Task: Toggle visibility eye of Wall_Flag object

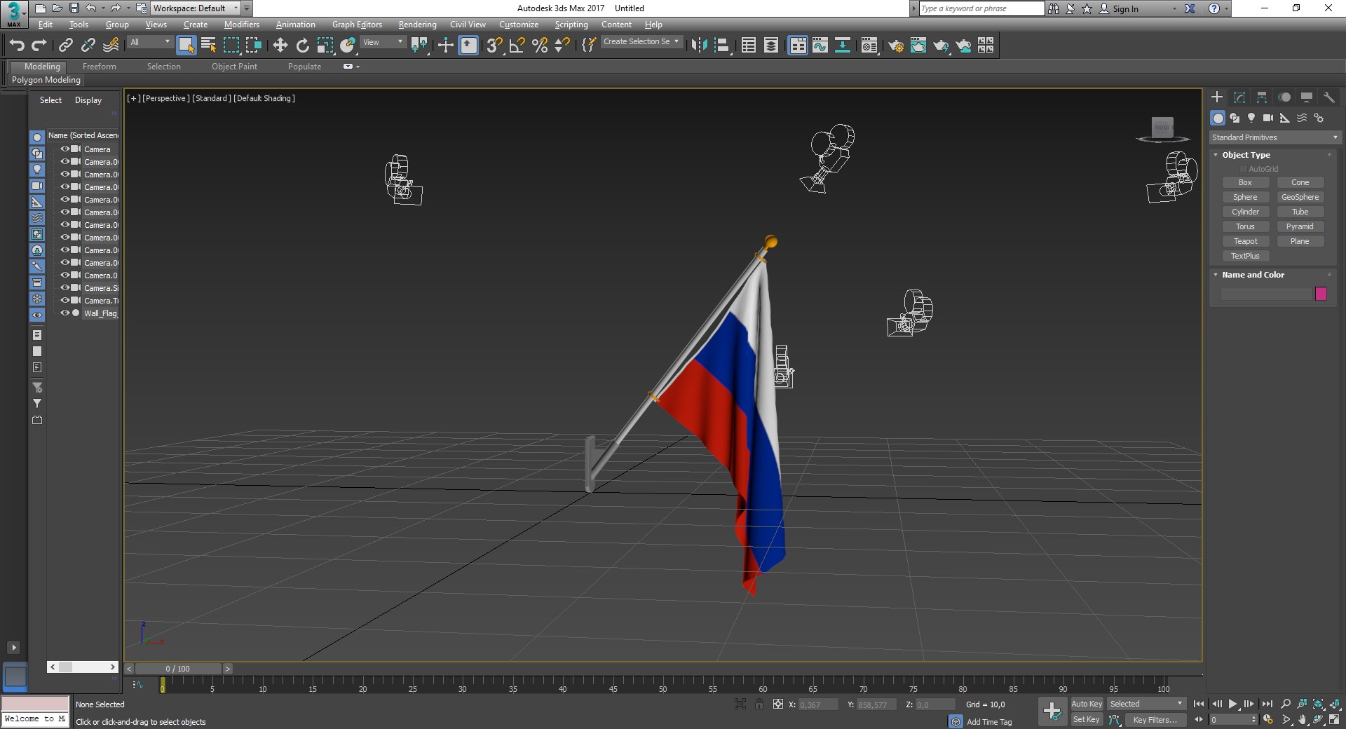Action: tap(65, 313)
